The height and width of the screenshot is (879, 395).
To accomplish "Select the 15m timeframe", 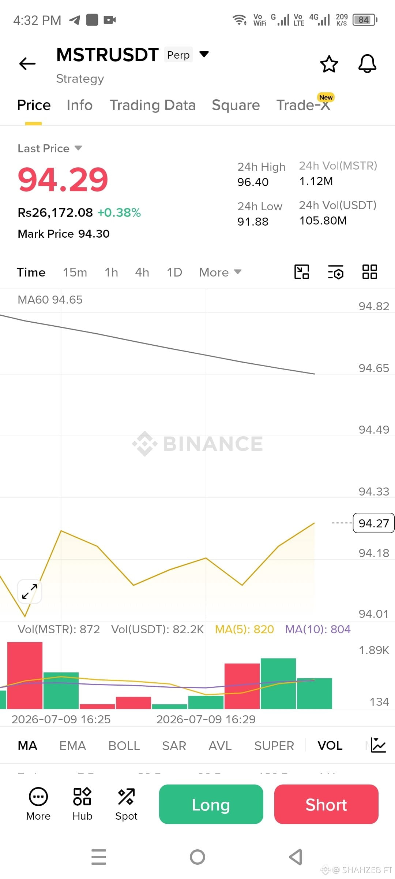I will pyautogui.click(x=75, y=272).
